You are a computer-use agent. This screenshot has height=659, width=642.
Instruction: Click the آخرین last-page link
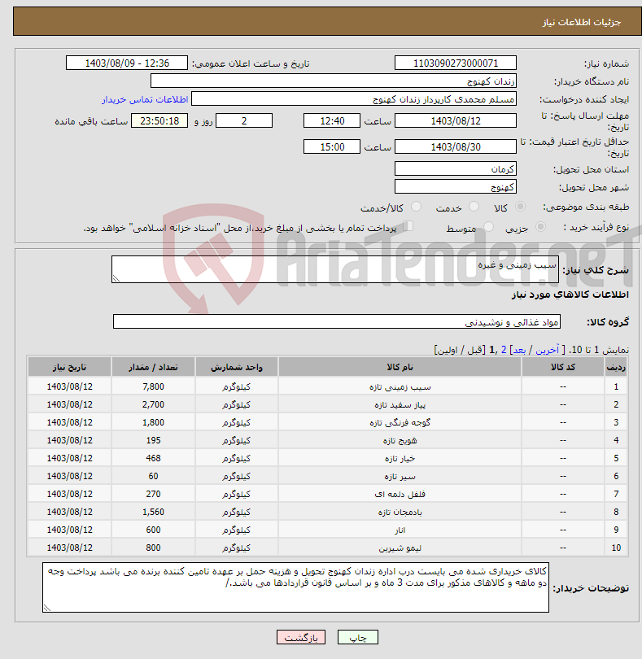(547, 350)
